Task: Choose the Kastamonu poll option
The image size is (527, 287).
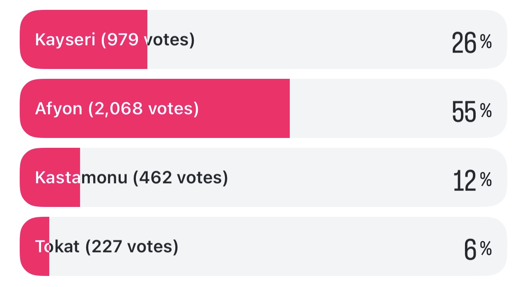Action: click(263, 177)
